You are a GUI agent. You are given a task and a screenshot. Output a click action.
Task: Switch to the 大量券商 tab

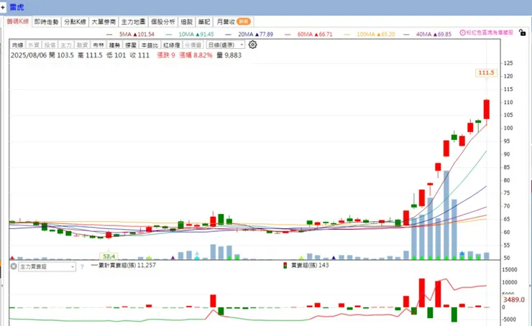point(104,22)
